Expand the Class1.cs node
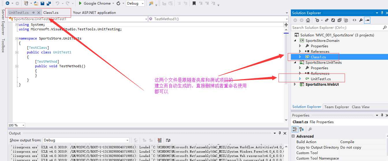 point(300,57)
